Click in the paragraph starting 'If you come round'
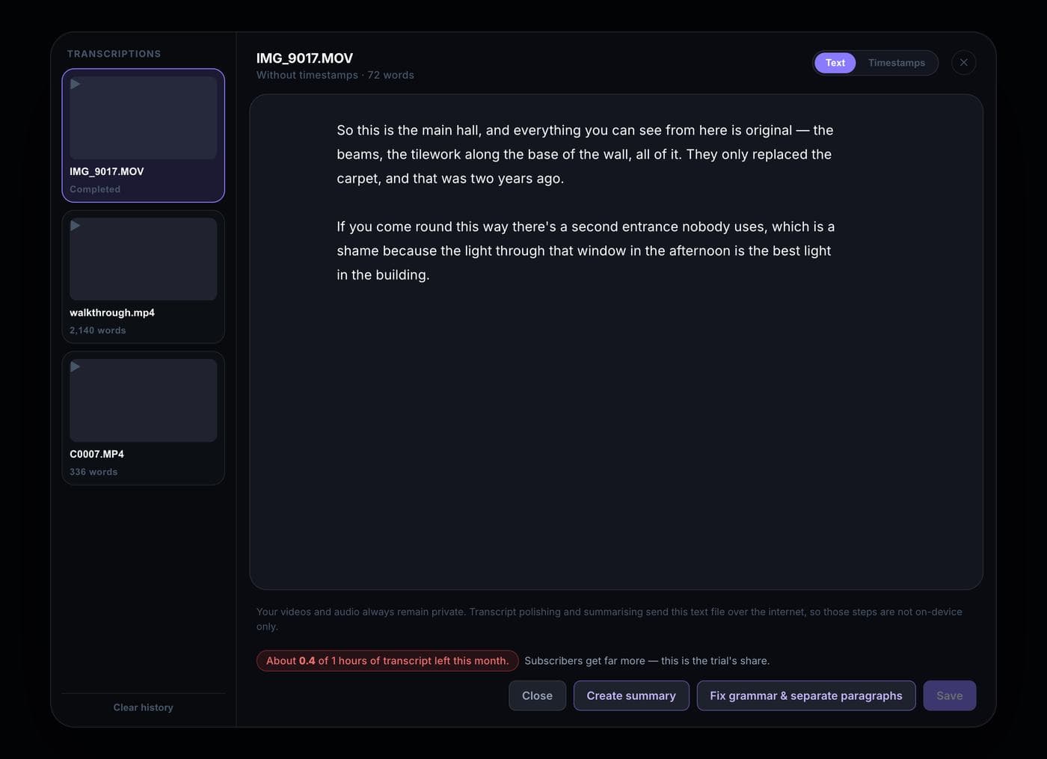 585,251
